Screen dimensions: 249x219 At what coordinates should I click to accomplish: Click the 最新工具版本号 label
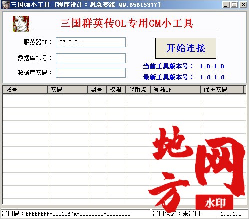(168, 77)
